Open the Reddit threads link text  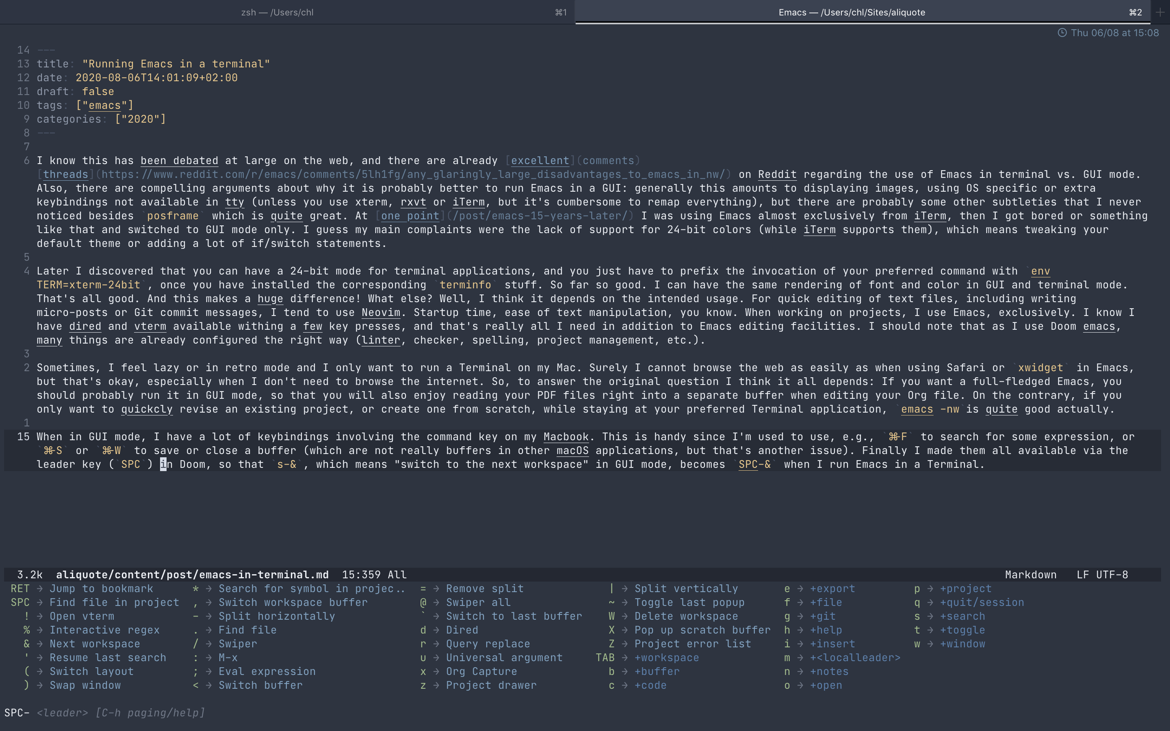pyautogui.click(x=65, y=175)
